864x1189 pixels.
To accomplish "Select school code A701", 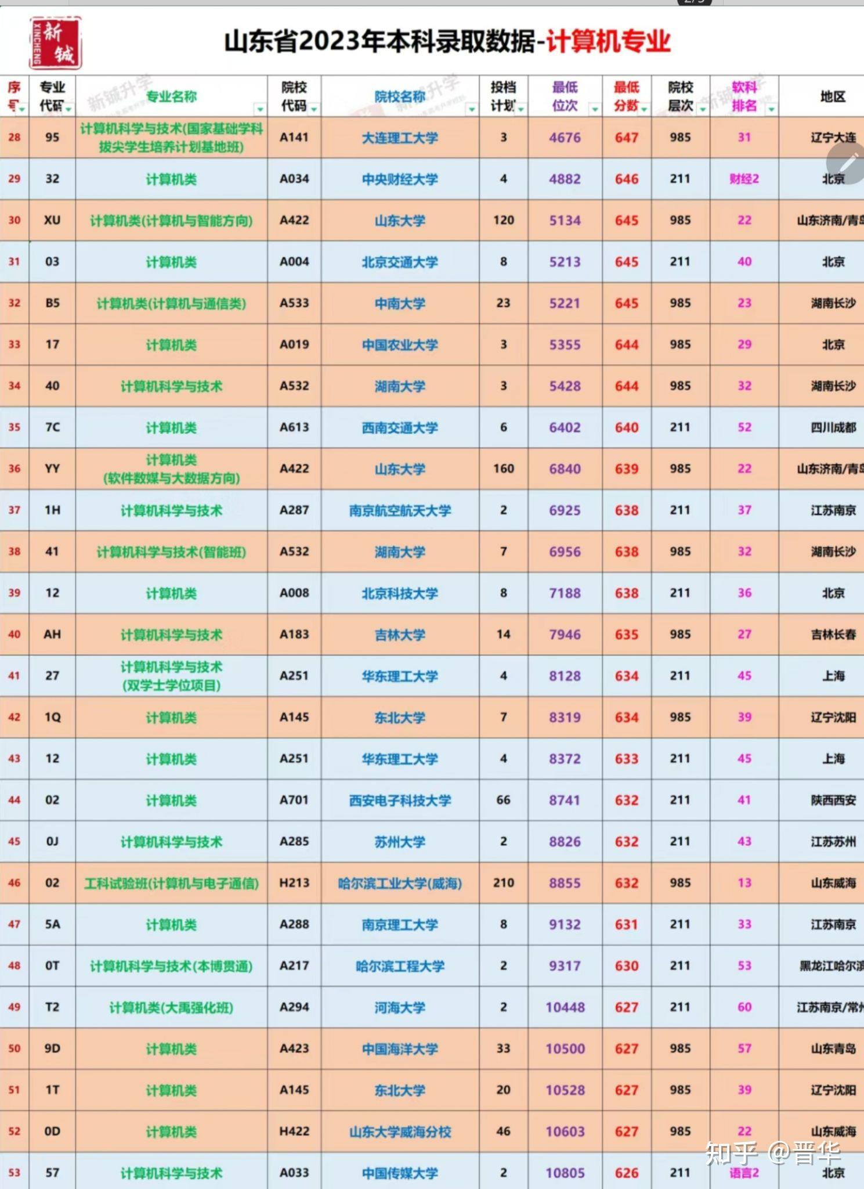I will [294, 800].
